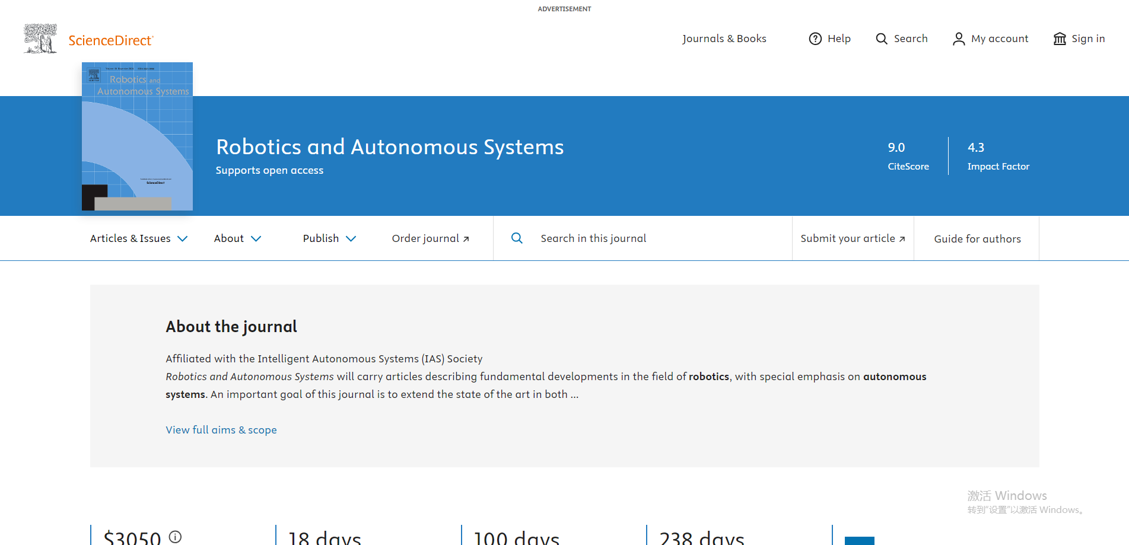Open the Help link text
This screenshot has width=1129, height=545.
click(x=839, y=39)
